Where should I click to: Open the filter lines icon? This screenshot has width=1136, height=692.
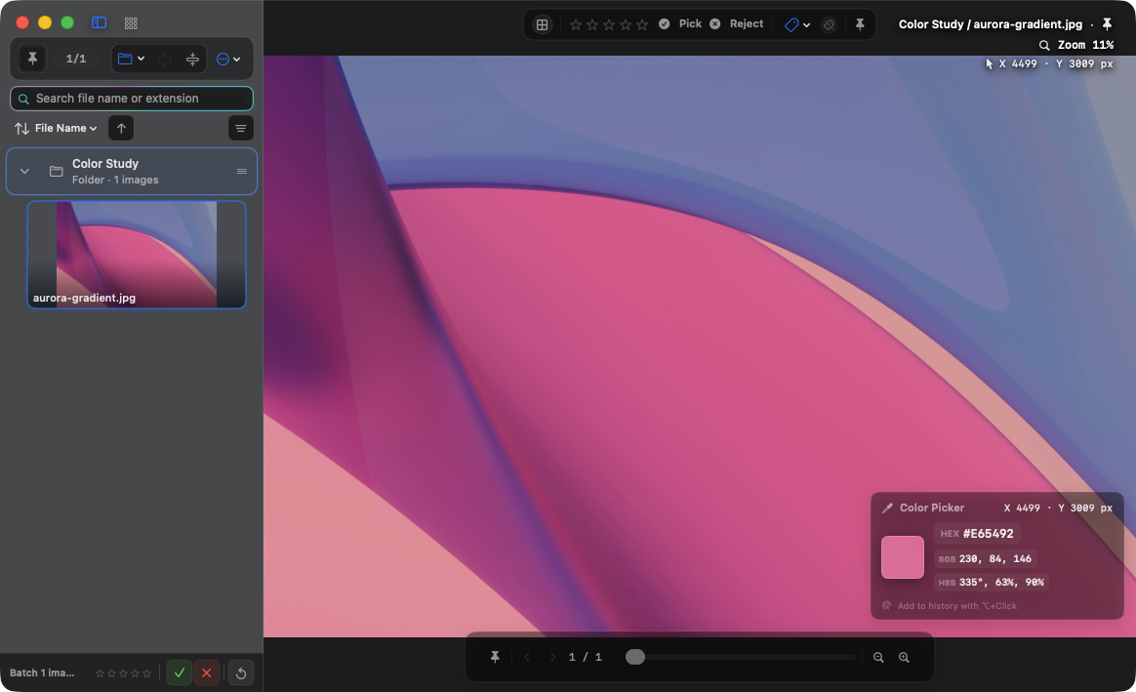240,128
